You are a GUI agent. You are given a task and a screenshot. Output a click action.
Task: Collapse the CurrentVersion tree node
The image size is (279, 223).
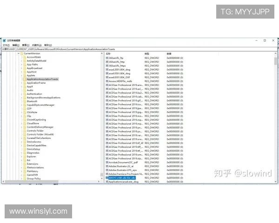click(x=18, y=53)
